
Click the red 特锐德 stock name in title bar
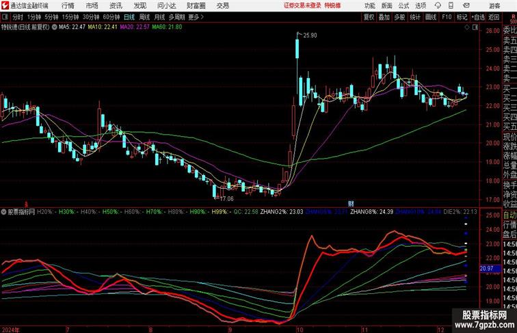tap(332, 5)
